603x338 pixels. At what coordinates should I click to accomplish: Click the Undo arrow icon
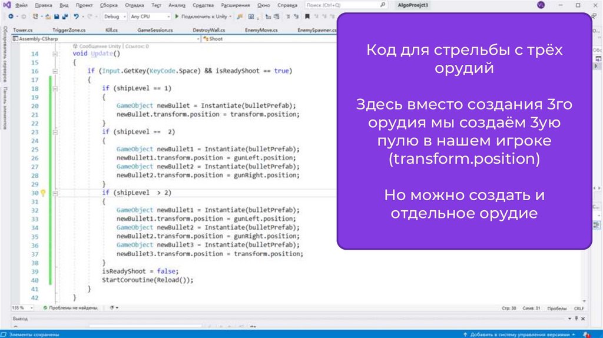pyautogui.click(x=76, y=16)
